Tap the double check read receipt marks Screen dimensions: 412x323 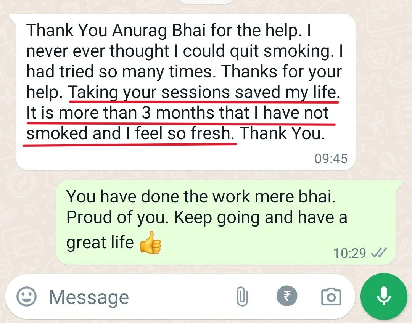coord(378,253)
